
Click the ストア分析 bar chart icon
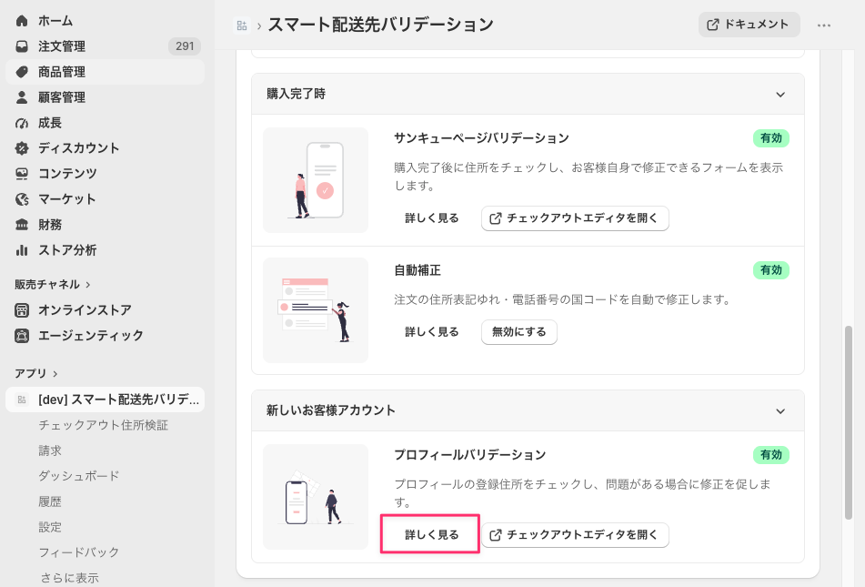(x=22, y=250)
